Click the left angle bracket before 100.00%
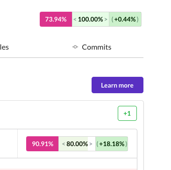The height and width of the screenshot is (170, 171). [75, 20]
